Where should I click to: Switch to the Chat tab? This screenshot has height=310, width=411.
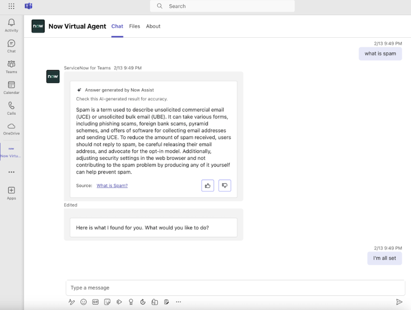(117, 26)
